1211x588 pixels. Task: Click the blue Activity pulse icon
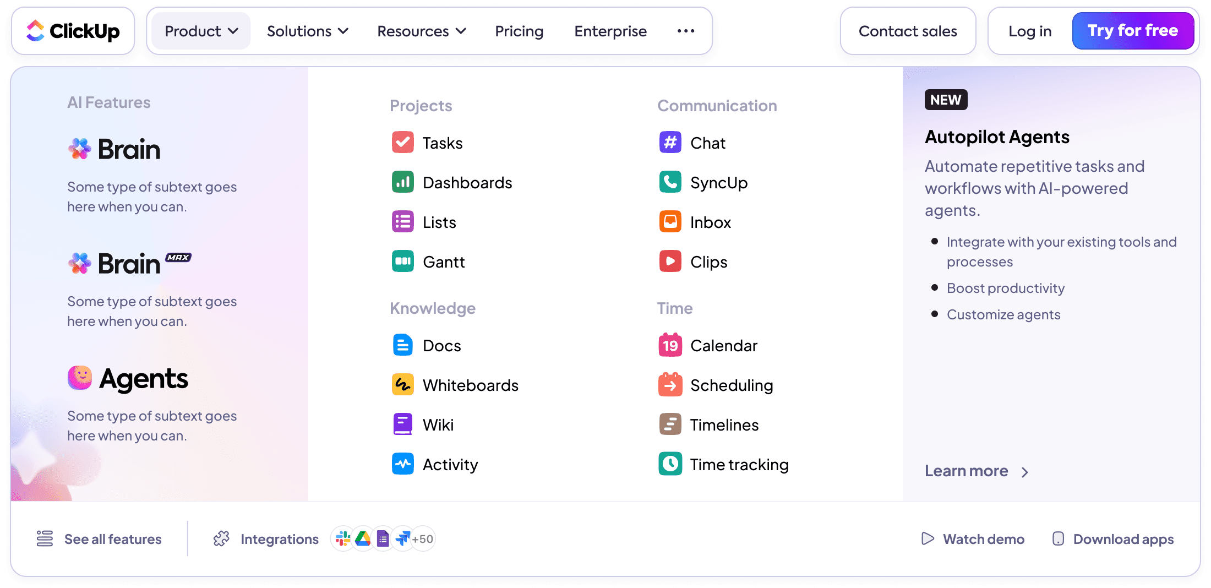point(403,464)
